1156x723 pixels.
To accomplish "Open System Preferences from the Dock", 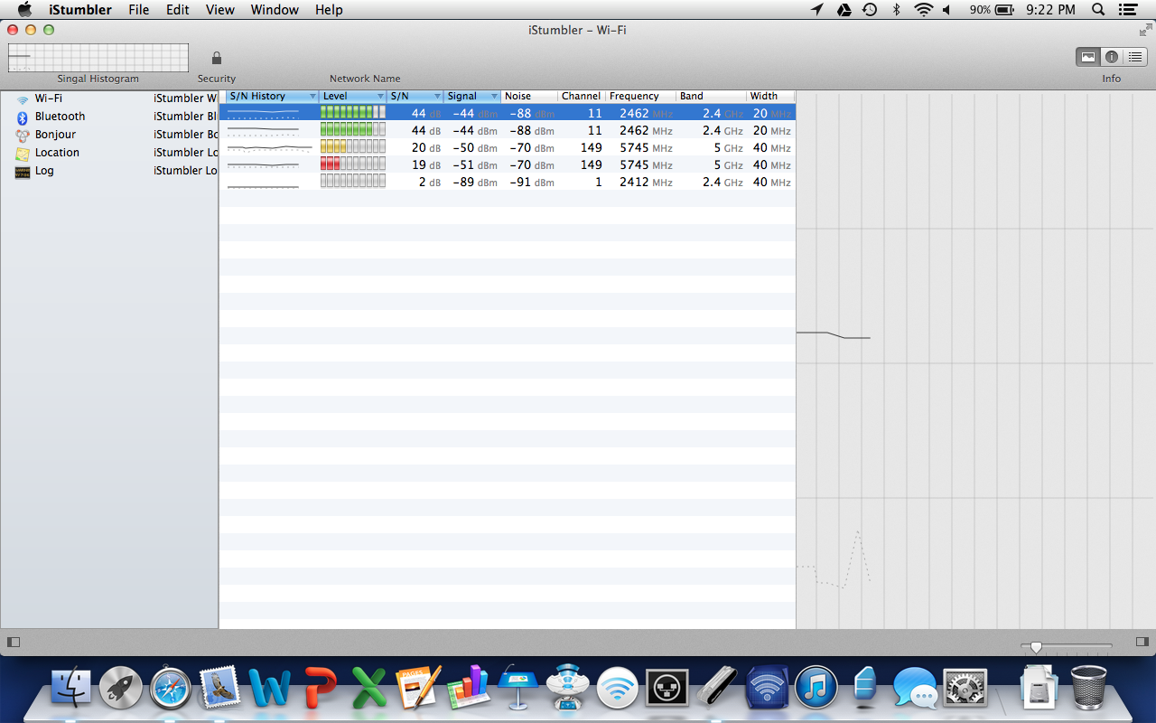I will pos(965,687).
